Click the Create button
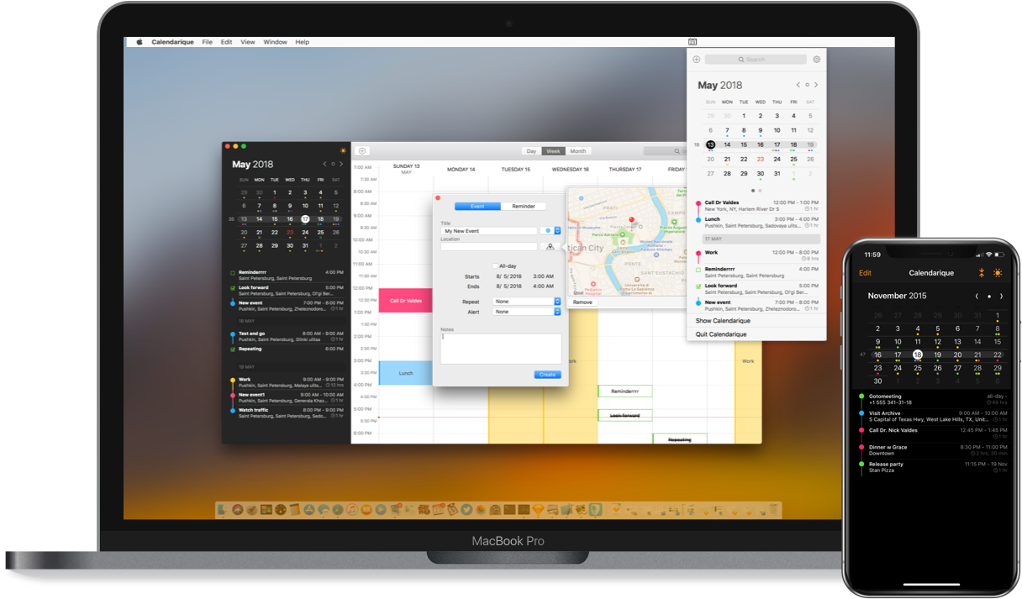Image resolution: width=1022 pixels, height=599 pixels. coord(547,375)
